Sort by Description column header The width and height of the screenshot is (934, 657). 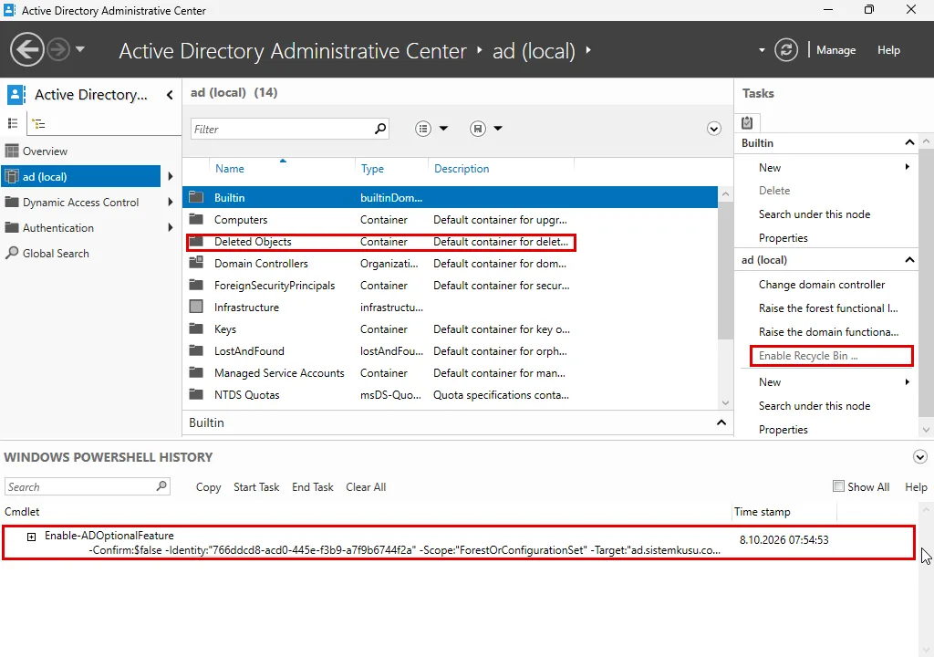click(462, 169)
